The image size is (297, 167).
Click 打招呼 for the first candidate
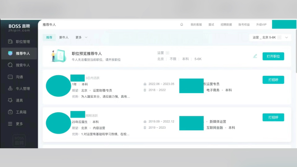click(x=273, y=80)
